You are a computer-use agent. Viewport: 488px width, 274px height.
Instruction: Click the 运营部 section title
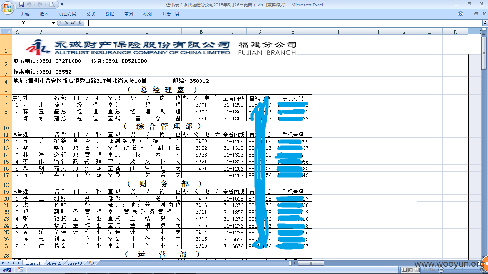162,254
